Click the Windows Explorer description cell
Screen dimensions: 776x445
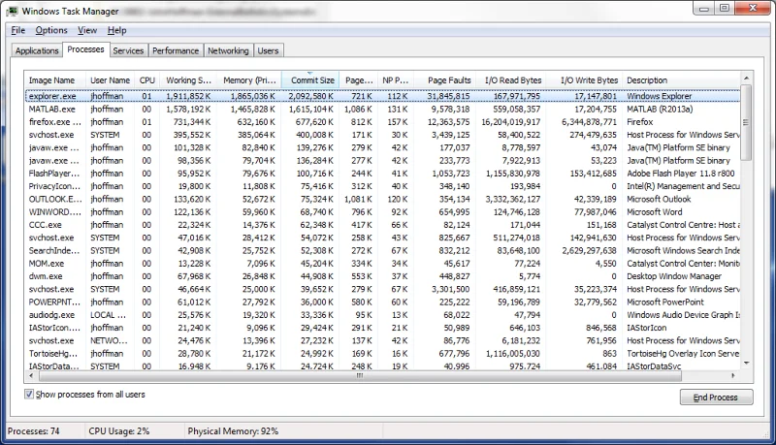tap(660, 96)
